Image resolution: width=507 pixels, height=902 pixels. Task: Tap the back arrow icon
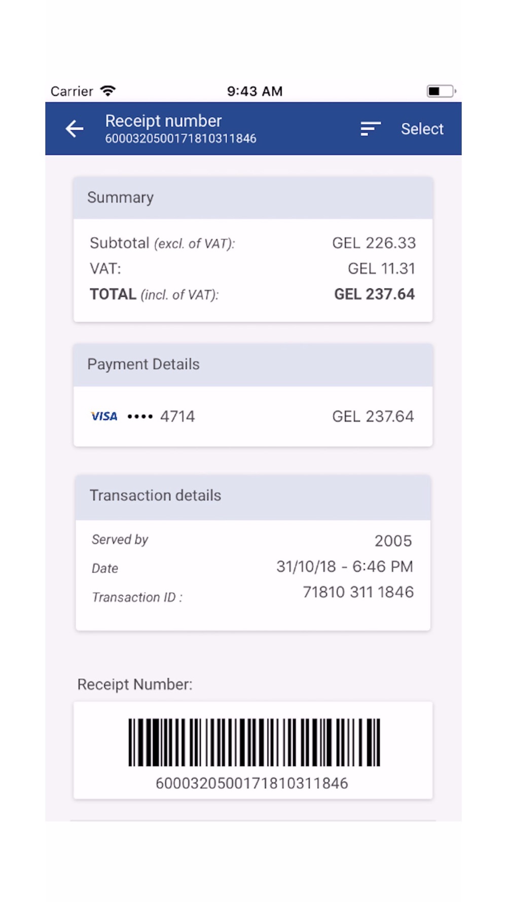(x=75, y=129)
